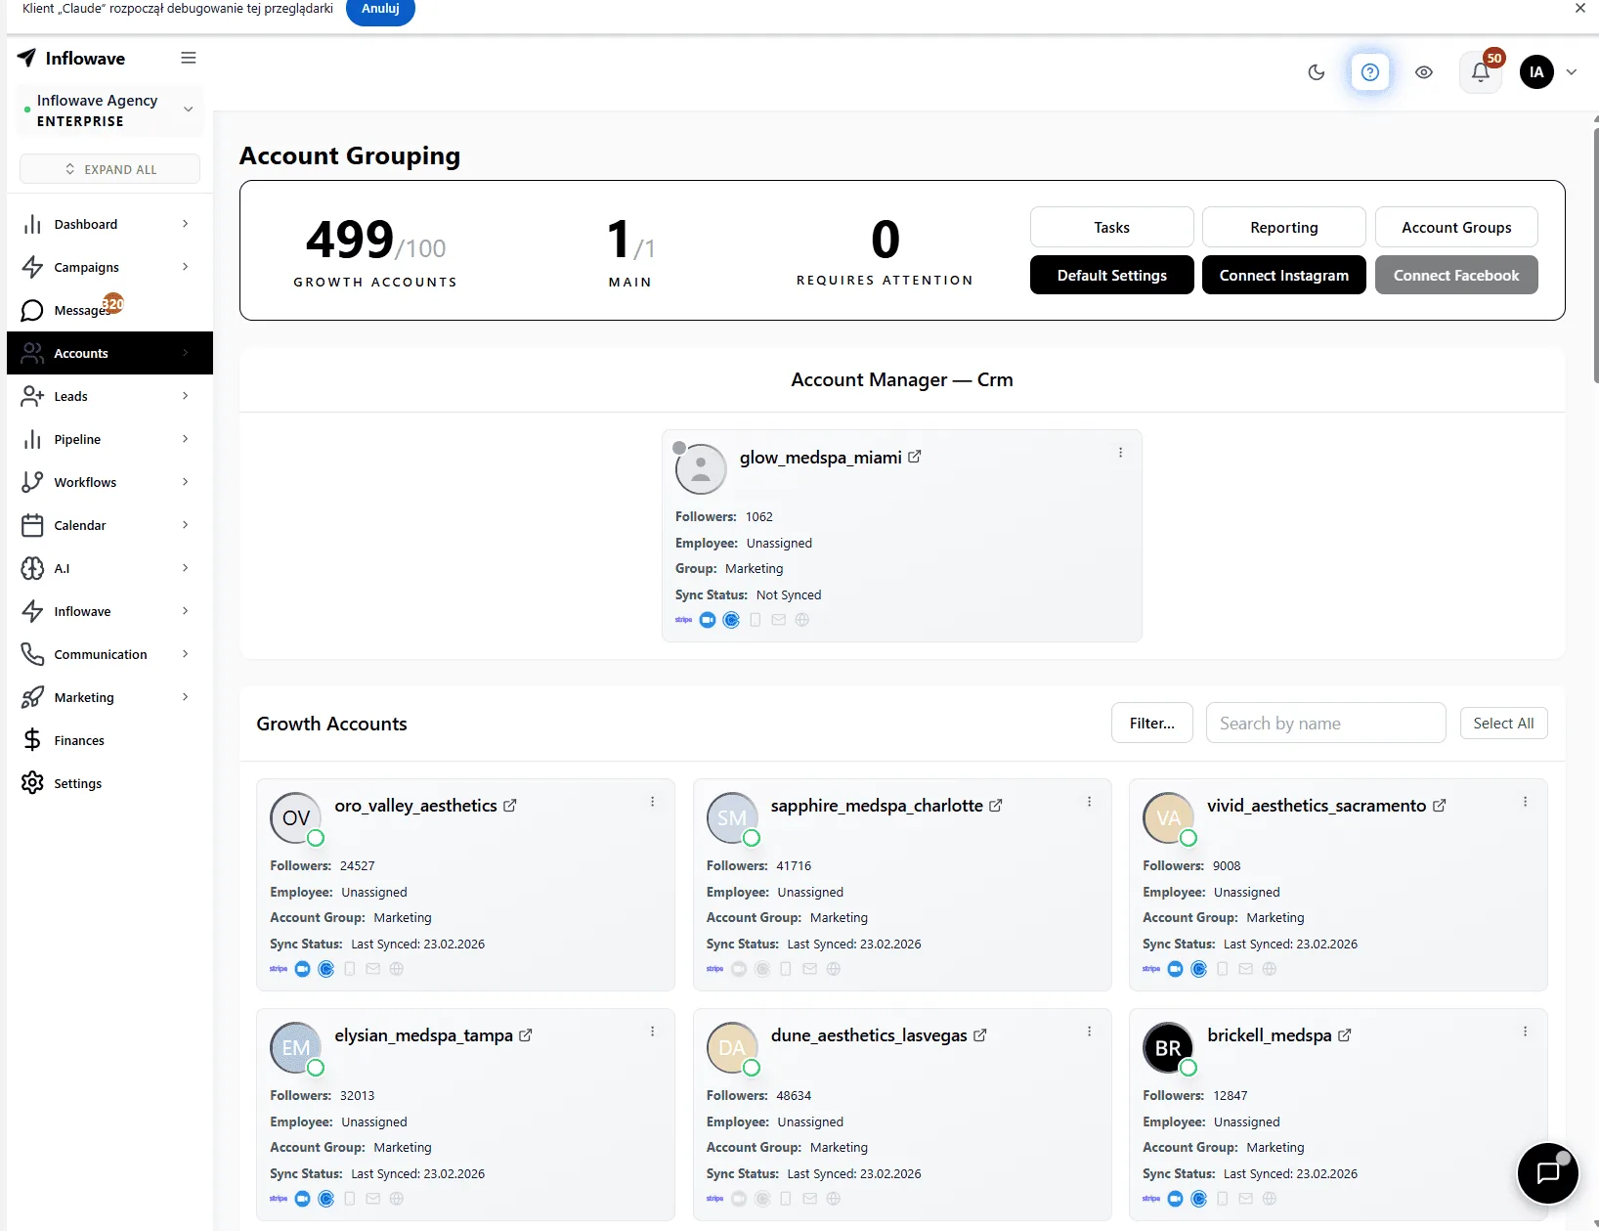The width and height of the screenshot is (1599, 1231).
Task: Open three-dot menu on oro_valley_aesthetics card
Action: (x=653, y=802)
